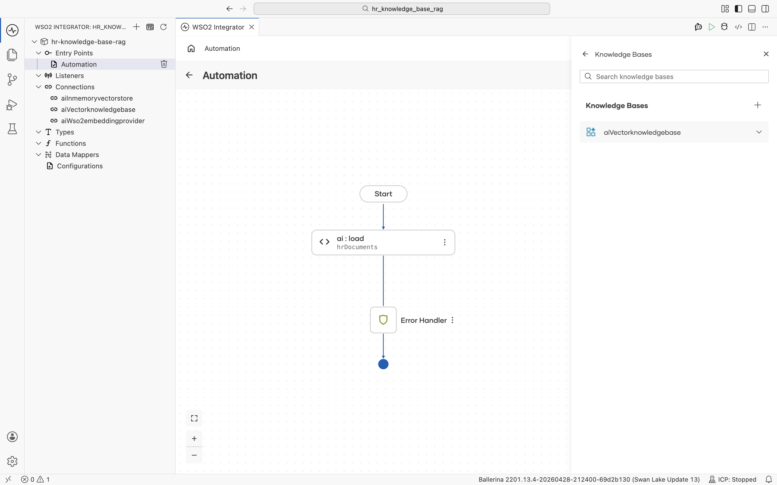Collapse the Listeners section
The height and width of the screenshot is (485, 777).
tap(39, 76)
